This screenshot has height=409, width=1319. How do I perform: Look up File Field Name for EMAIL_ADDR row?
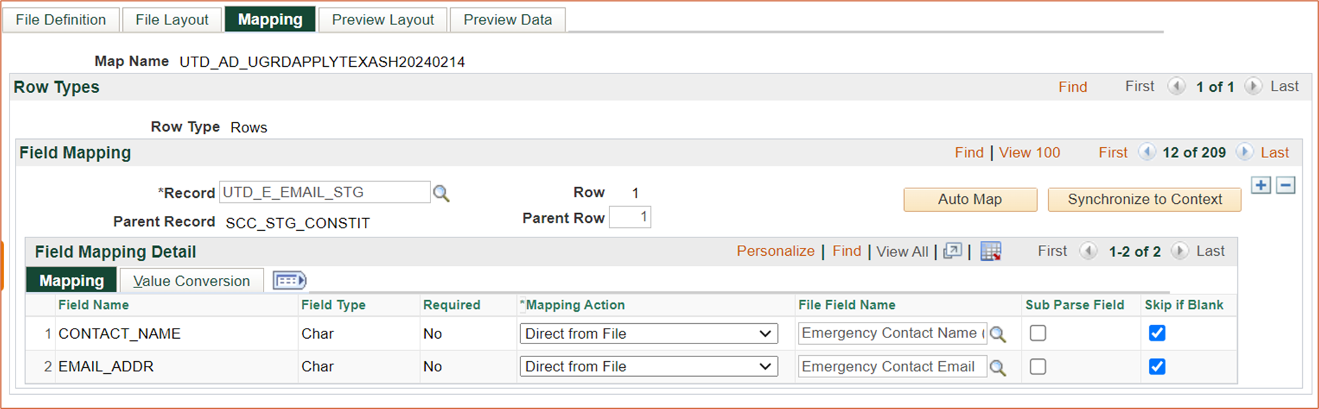[x=998, y=367]
